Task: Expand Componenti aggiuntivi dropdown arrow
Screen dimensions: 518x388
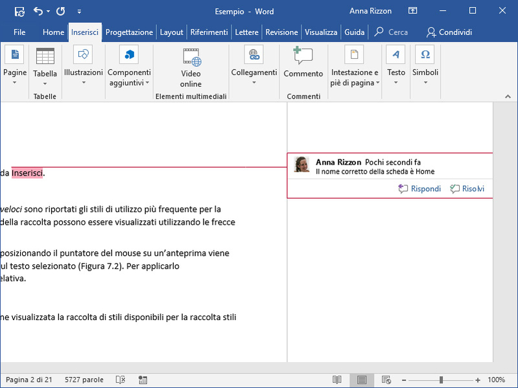Action: (x=147, y=83)
